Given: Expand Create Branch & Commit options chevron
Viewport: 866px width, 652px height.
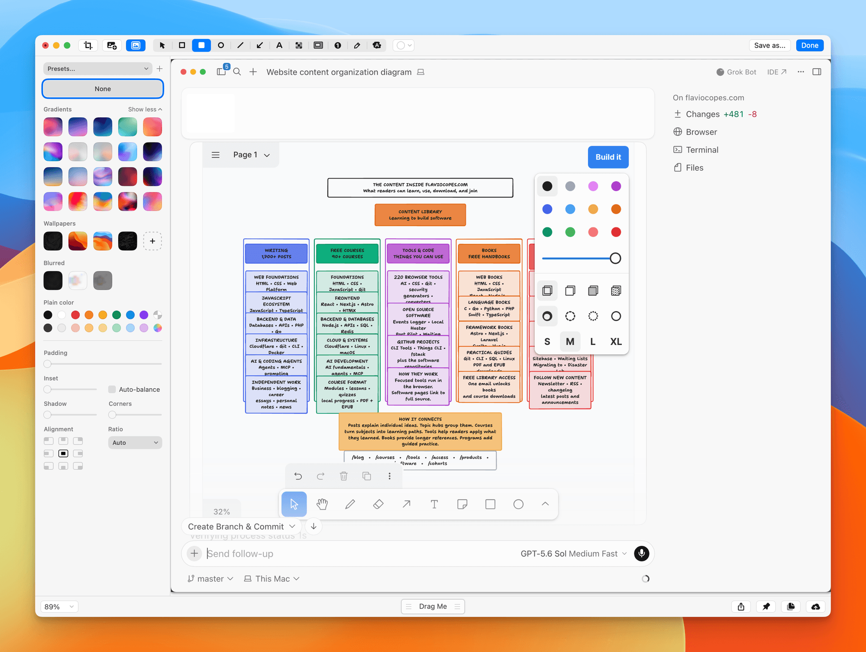Looking at the screenshot, I should pos(292,526).
